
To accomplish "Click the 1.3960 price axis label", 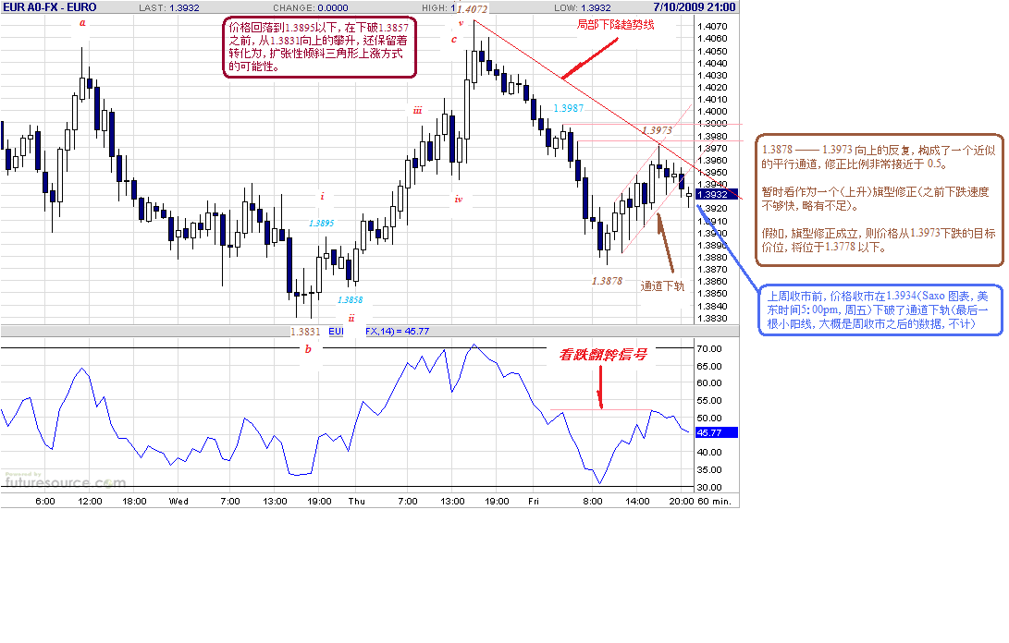I will [712, 161].
